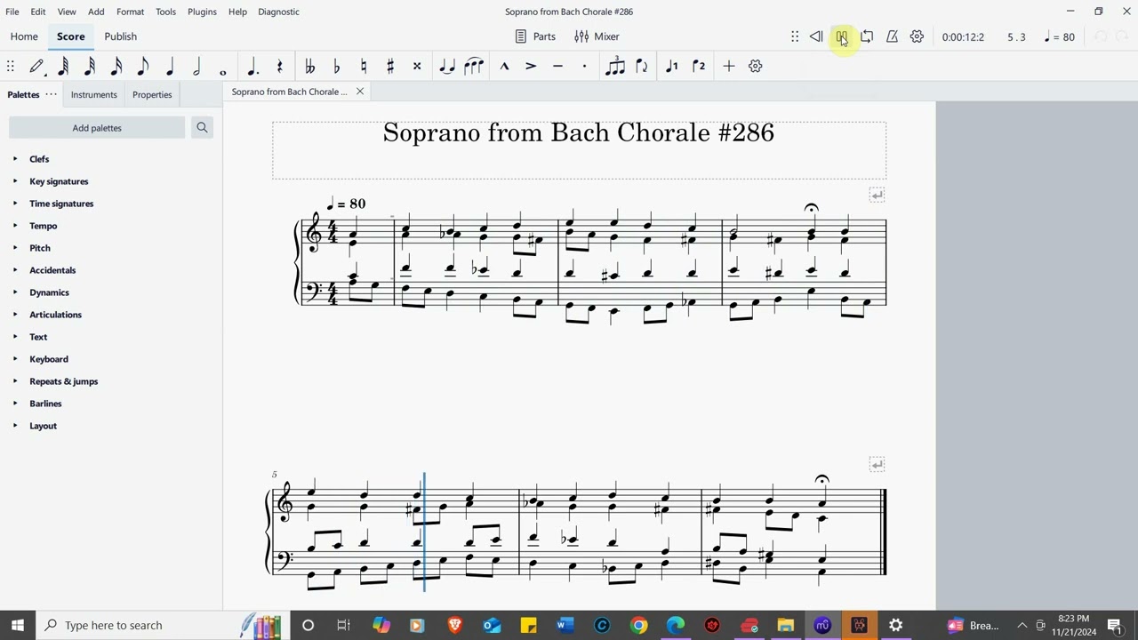Add a tie to selected note
Viewport: 1138px width, 640px height.
(446, 66)
